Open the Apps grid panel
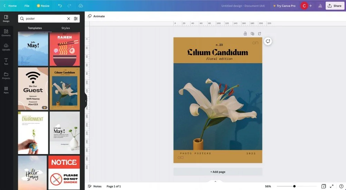The height and width of the screenshot is (190, 346). (6, 90)
